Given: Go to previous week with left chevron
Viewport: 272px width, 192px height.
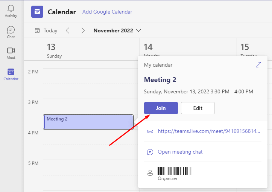Looking at the screenshot, I should tap(68, 30).
